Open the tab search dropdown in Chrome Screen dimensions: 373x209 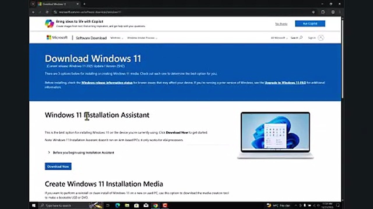tap(33, 4)
